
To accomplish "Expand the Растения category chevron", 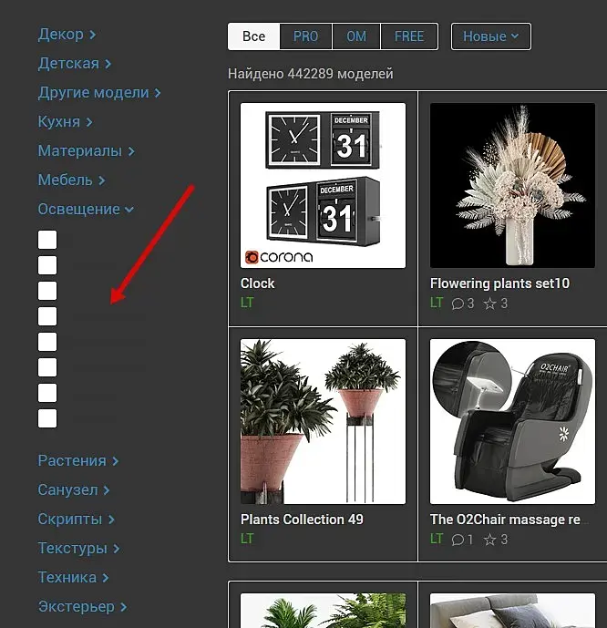I will [x=116, y=461].
